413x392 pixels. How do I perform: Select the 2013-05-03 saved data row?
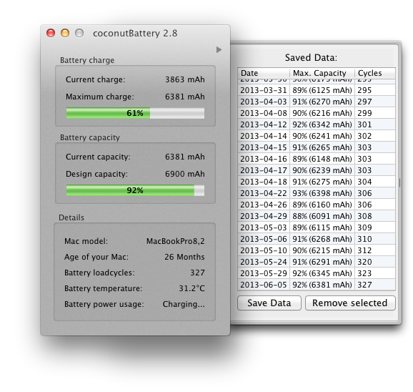[317, 227]
